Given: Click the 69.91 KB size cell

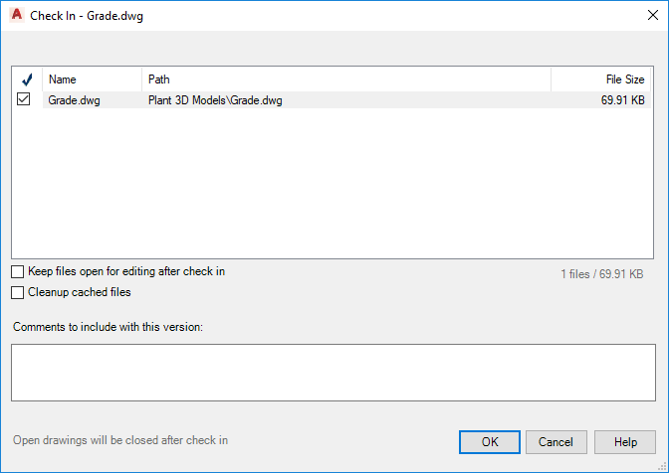Looking at the screenshot, I should 622,100.
